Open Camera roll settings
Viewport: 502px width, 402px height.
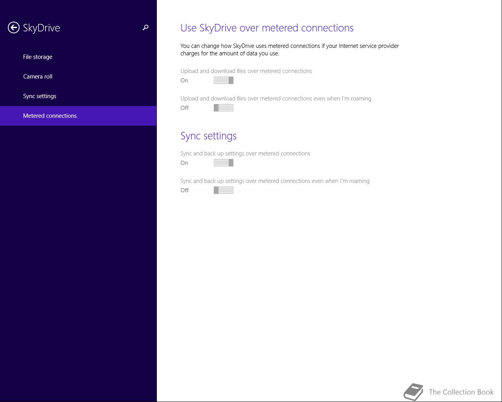coord(78,77)
